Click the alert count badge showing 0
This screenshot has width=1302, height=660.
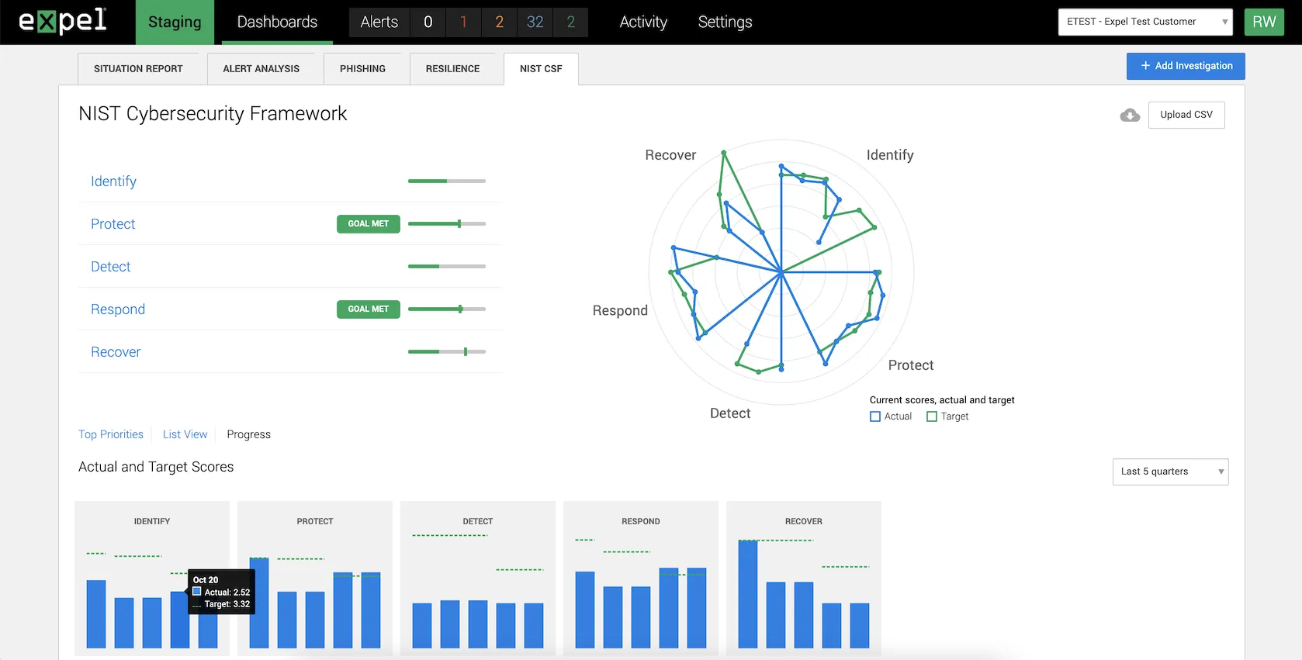428,22
